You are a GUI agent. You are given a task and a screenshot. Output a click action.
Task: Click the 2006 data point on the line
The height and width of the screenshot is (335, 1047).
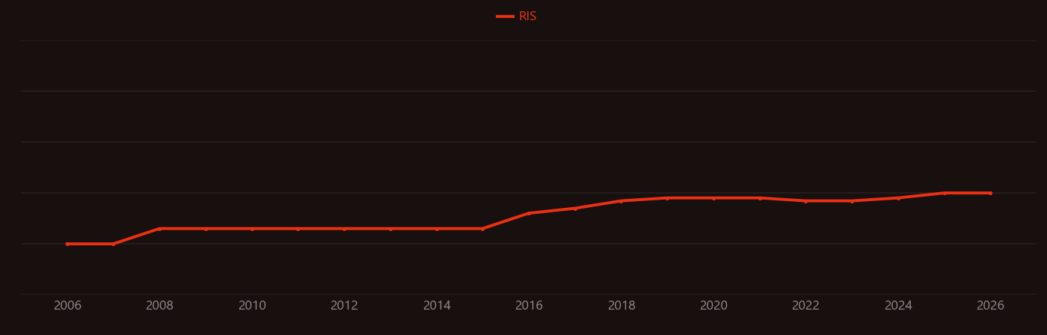point(67,244)
